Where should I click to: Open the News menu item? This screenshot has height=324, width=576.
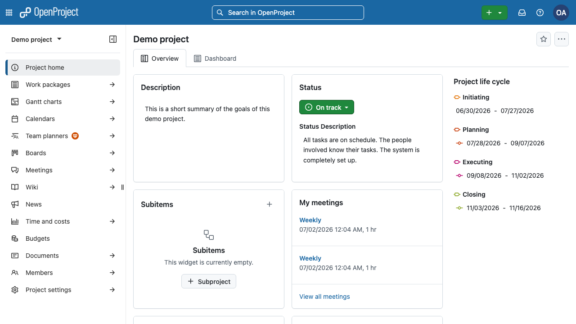63,204
